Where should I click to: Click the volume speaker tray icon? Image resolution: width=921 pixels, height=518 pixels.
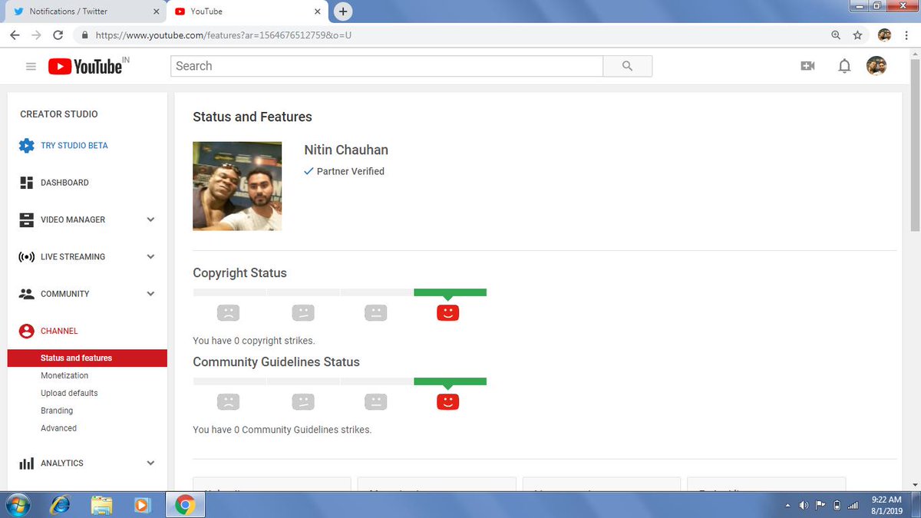coord(804,505)
